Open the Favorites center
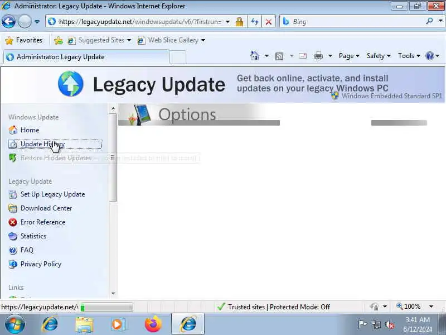446x335 pixels. coord(24,40)
